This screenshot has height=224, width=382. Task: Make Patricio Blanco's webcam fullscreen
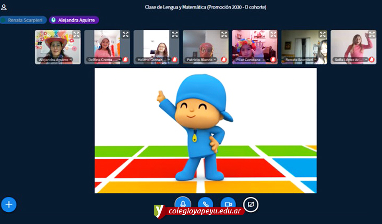(224, 35)
